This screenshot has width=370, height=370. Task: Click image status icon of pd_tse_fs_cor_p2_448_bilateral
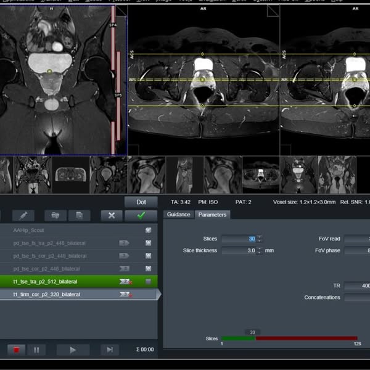coord(148,256)
